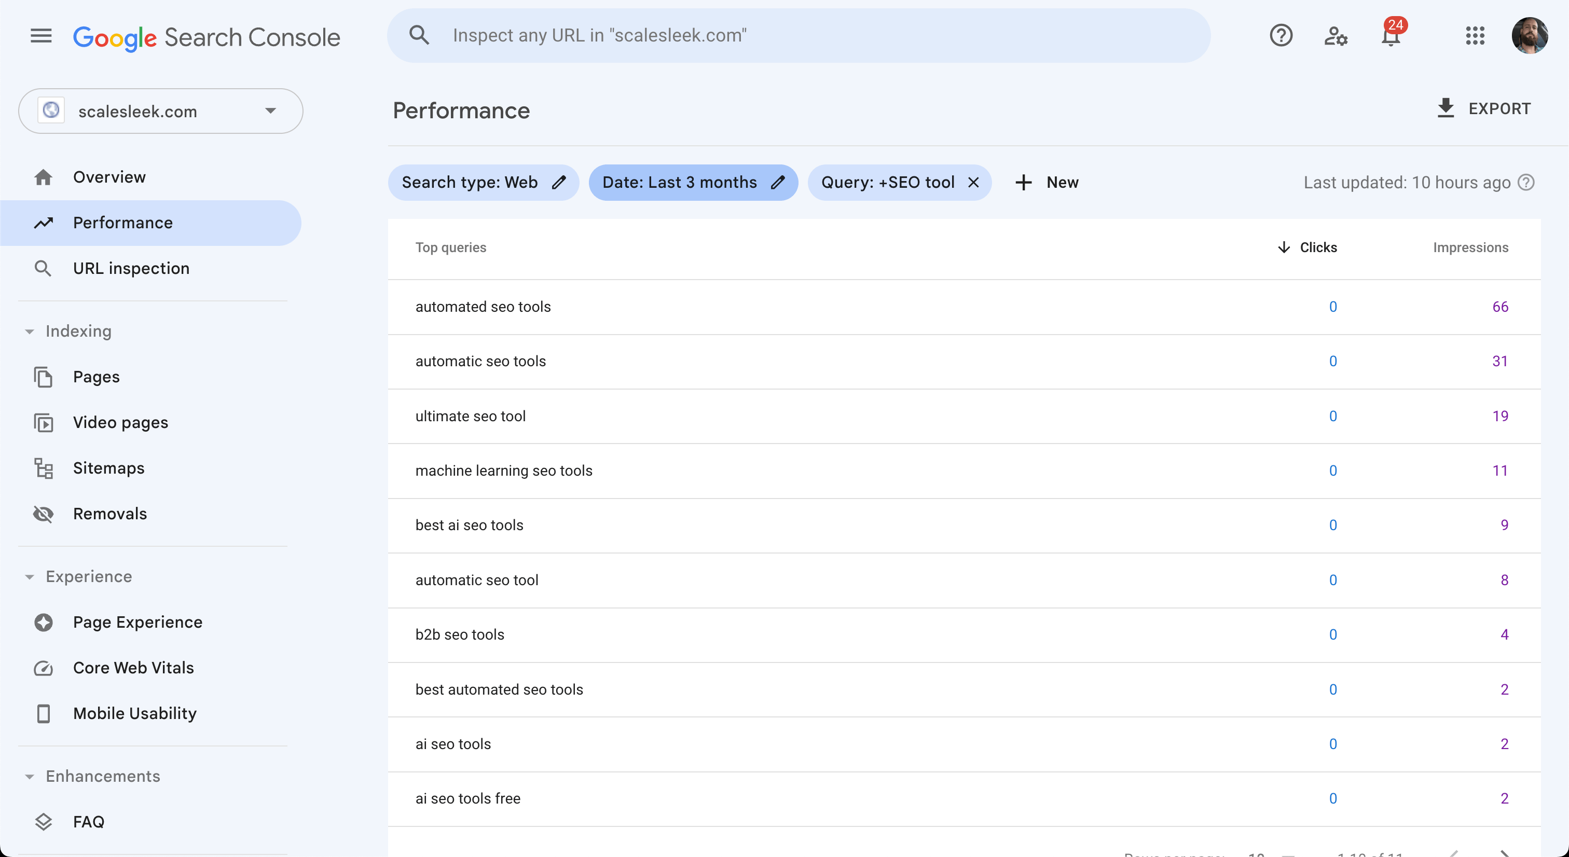Edit Search type filter pencil icon
The width and height of the screenshot is (1569, 857).
click(558, 182)
